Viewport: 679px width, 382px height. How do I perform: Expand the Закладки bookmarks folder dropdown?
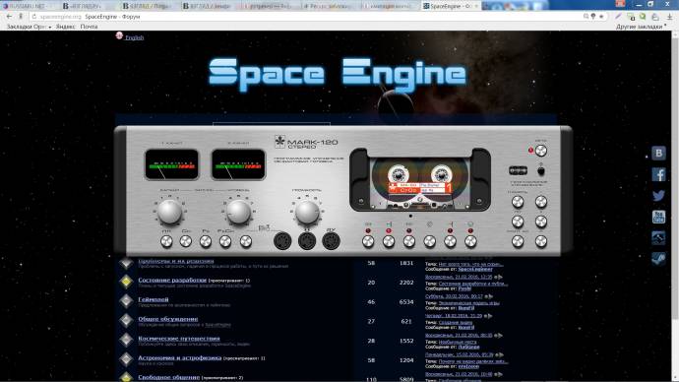pyautogui.click(x=29, y=27)
